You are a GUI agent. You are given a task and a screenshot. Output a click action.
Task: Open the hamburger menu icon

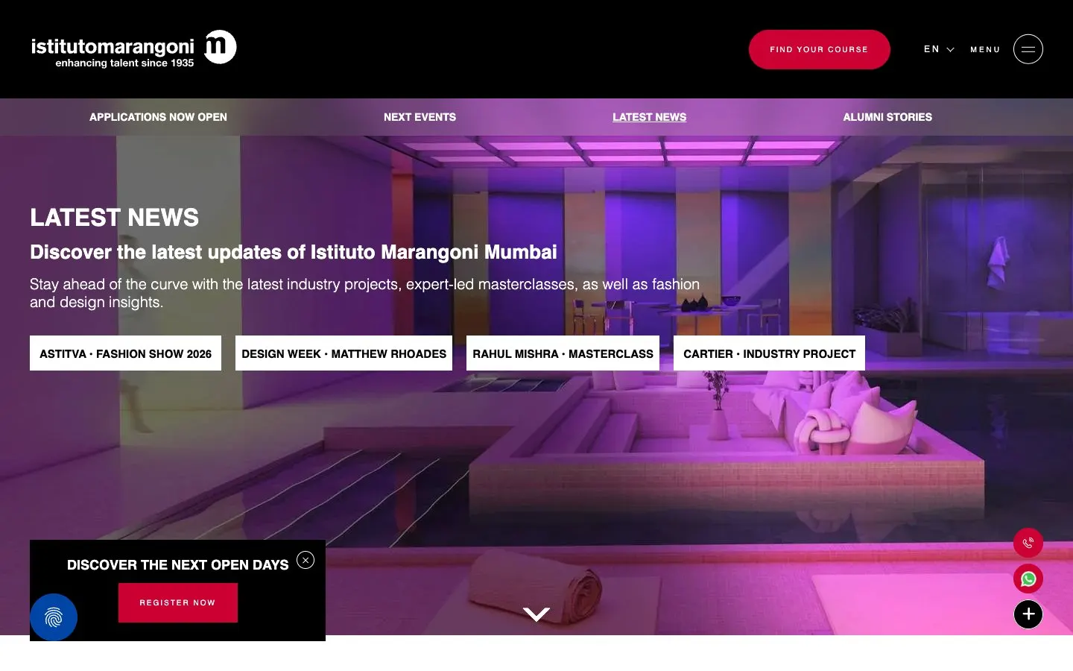point(1028,49)
